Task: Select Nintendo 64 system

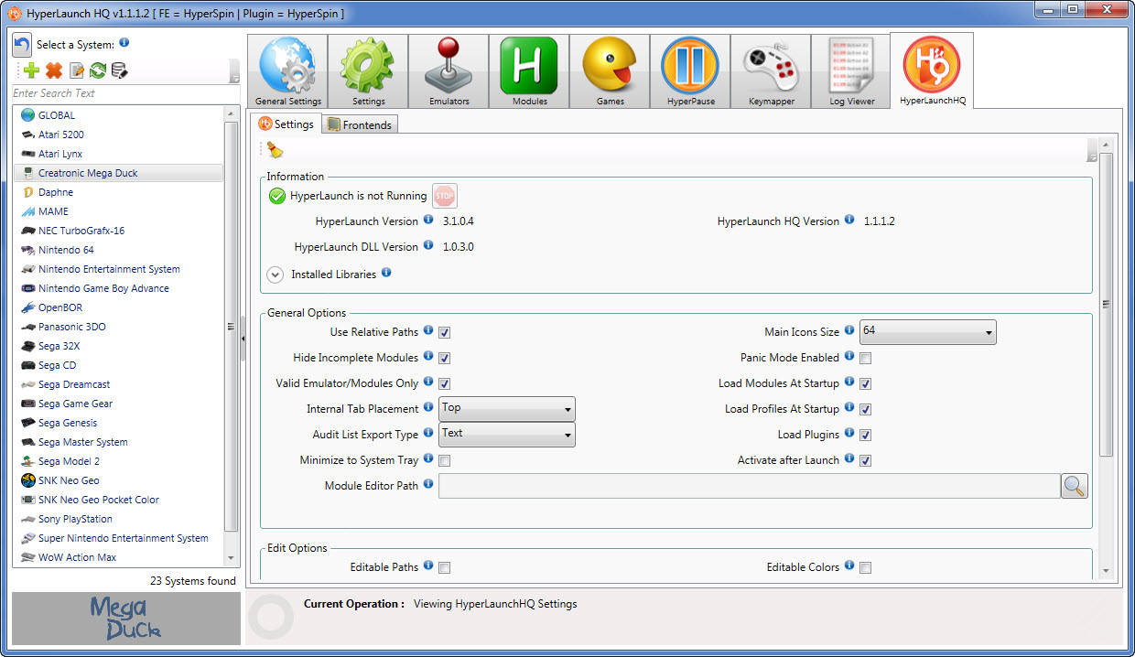Action: (x=118, y=250)
